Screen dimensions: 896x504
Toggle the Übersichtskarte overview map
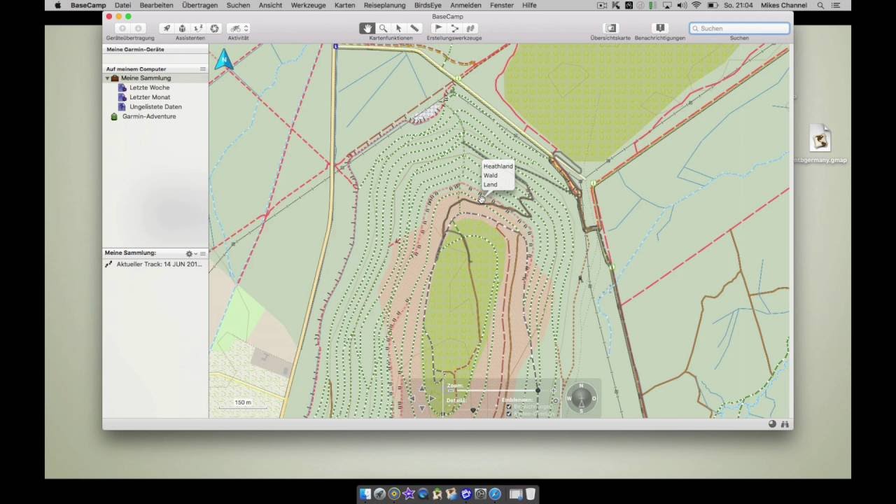coord(610,28)
